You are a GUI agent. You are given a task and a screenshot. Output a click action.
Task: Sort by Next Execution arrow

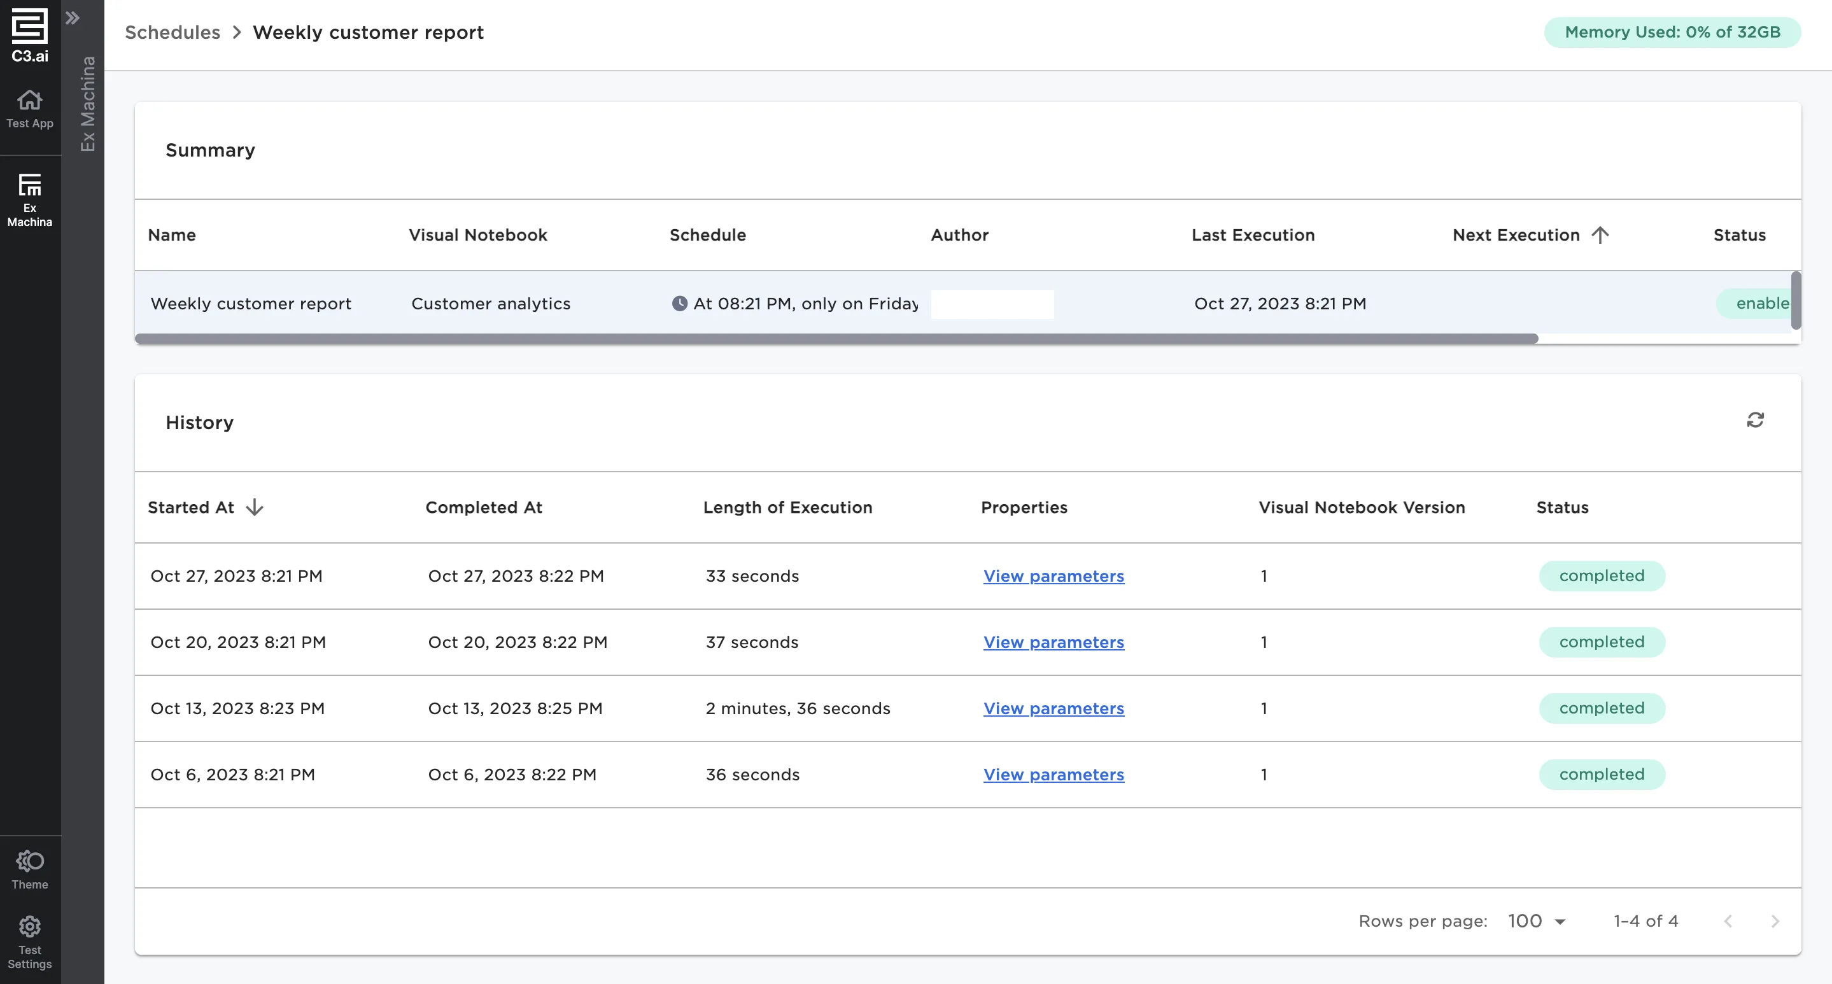[1600, 235]
